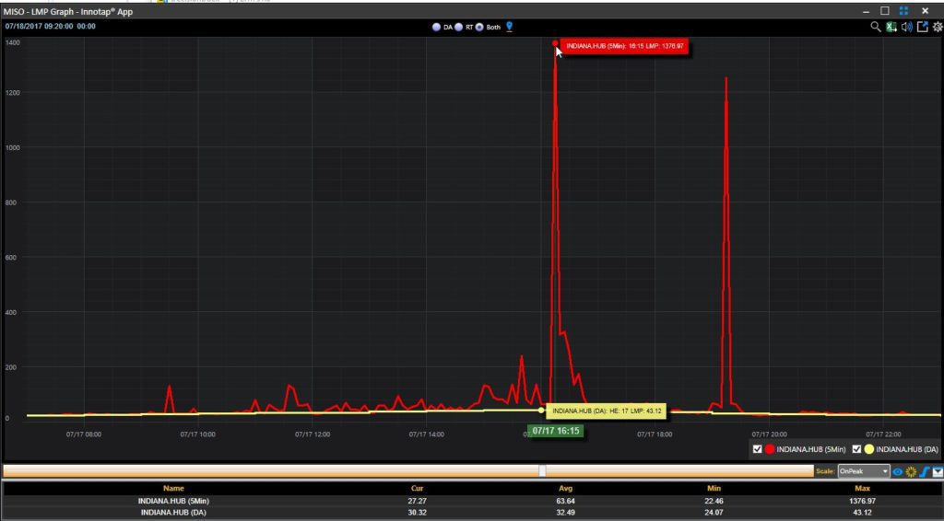Maximize the LMP Graph window

(x=884, y=11)
